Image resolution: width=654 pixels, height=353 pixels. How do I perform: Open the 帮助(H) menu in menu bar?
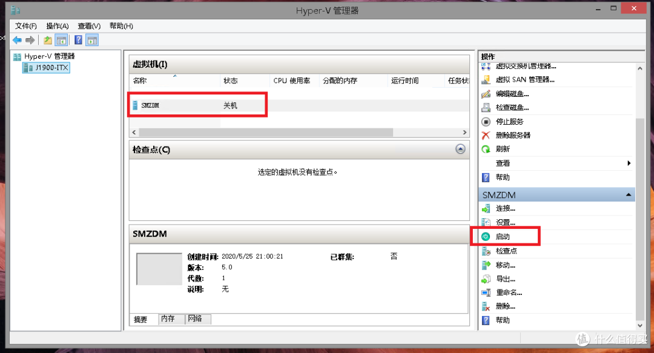click(x=121, y=26)
